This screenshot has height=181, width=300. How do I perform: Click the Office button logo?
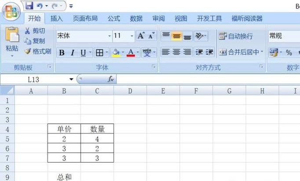click(x=11, y=11)
